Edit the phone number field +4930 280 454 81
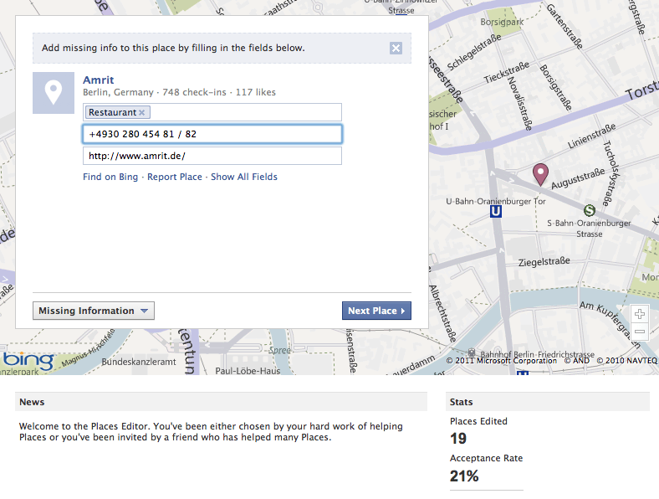Viewport: 659px width, 499px height. coord(212,134)
